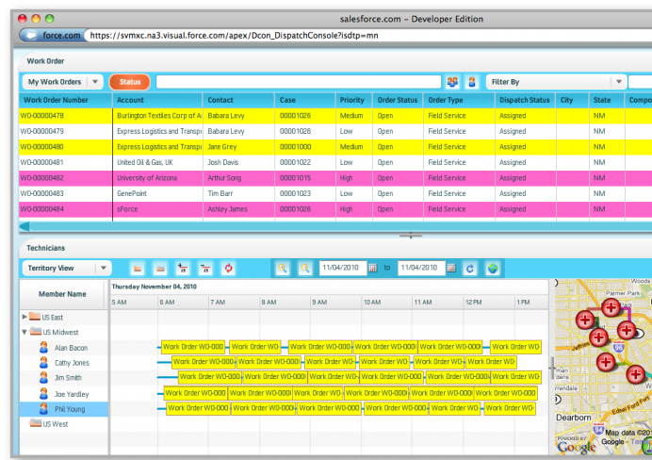Select the WO-00000482 row cell
The height and width of the screenshot is (460, 652).
pyautogui.click(x=66, y=178)
